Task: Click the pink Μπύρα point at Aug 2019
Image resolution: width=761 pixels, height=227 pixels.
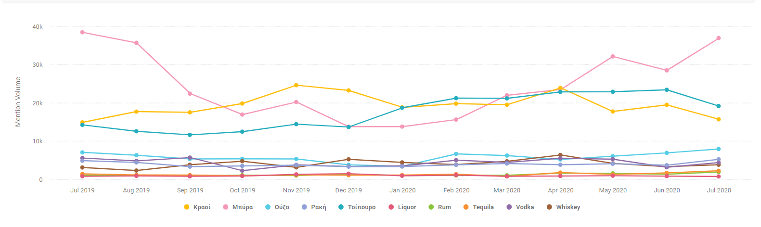Action: tap(137, 43)
